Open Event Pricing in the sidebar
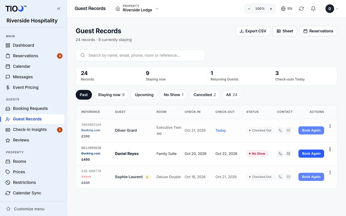 click(x=33, y=87)
